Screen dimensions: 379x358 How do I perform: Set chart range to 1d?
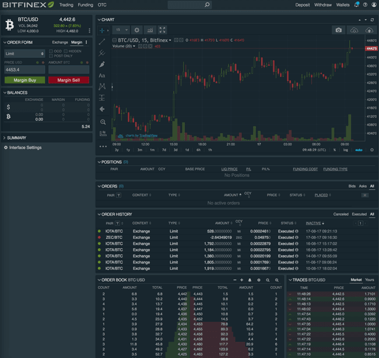(187, 150)
